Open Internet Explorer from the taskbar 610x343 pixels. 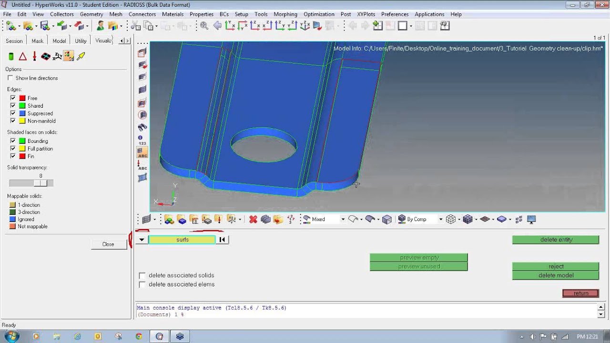(77, 336)
